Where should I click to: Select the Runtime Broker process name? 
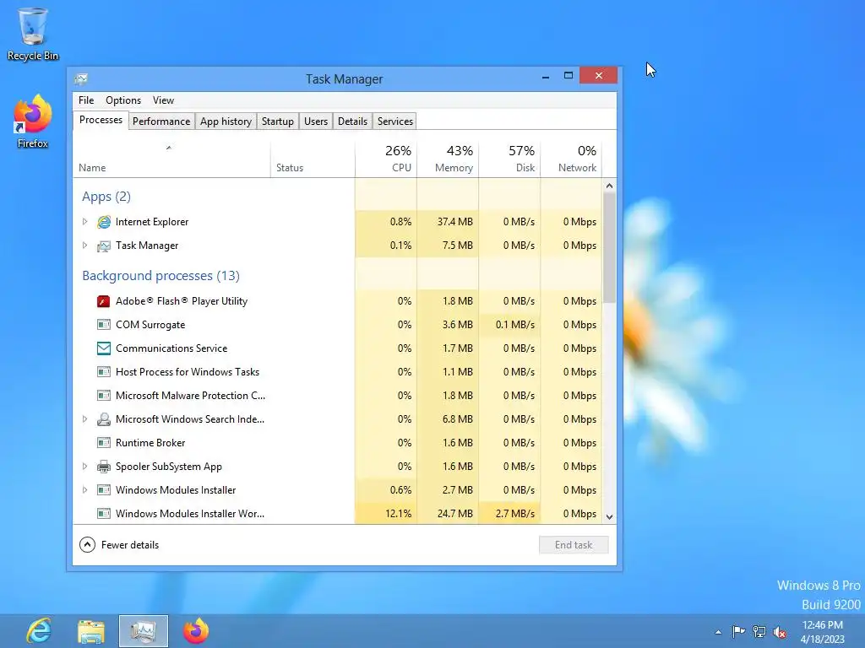[x=150, y=443]
